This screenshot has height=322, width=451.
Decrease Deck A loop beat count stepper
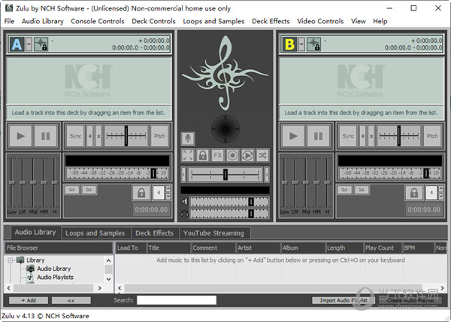click(x=168, y=196)
